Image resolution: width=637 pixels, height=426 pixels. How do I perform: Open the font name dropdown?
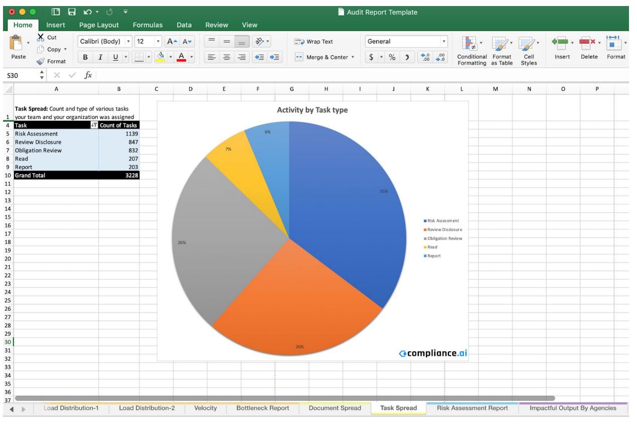(129, 42)
